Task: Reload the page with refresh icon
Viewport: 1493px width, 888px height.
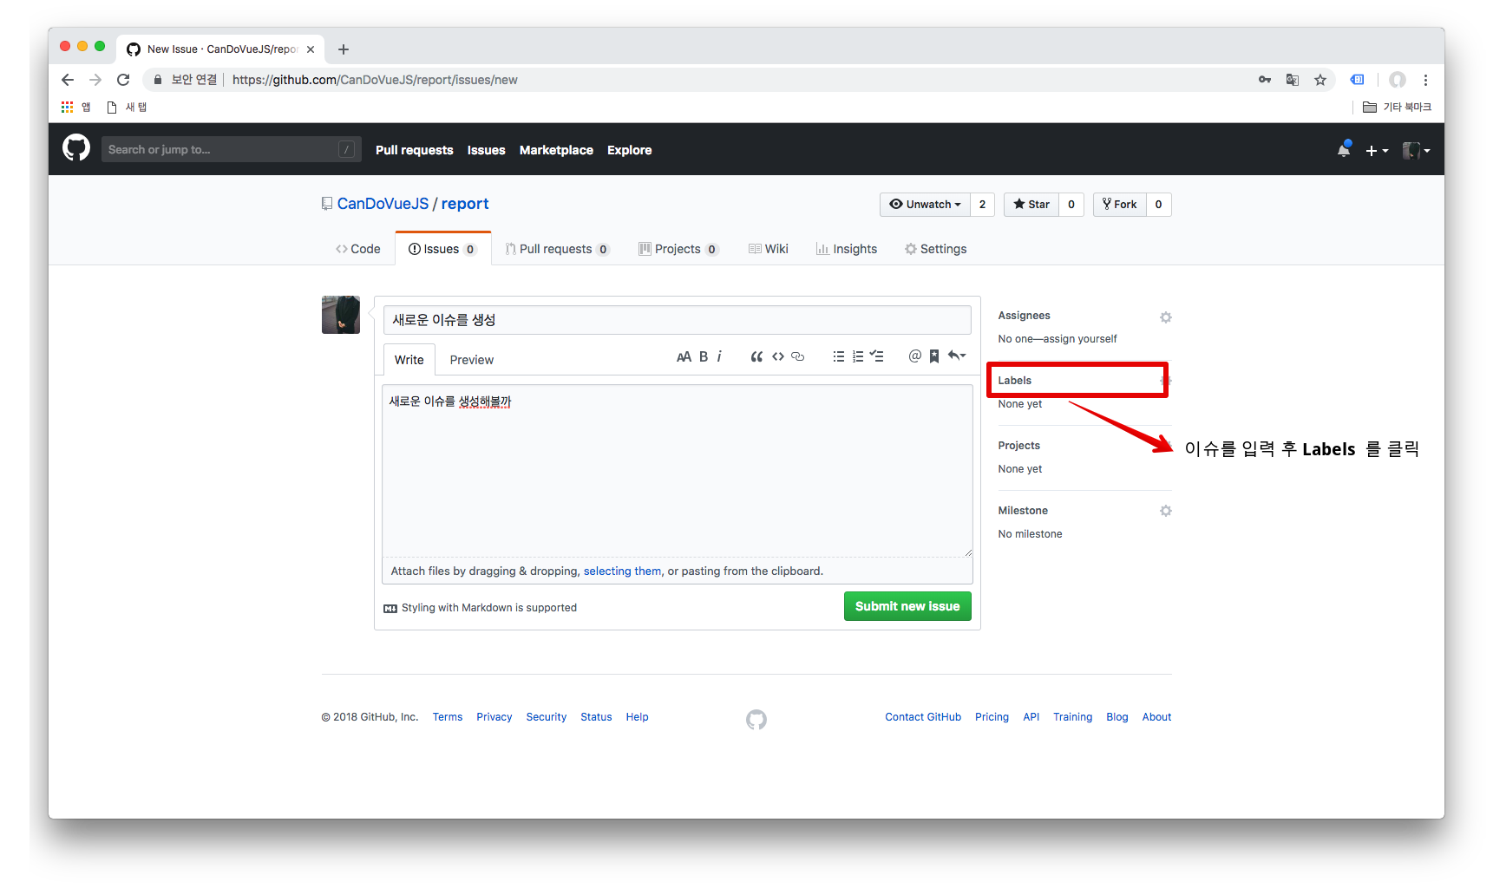Action: pyautogui.click(x=123, y=80)
